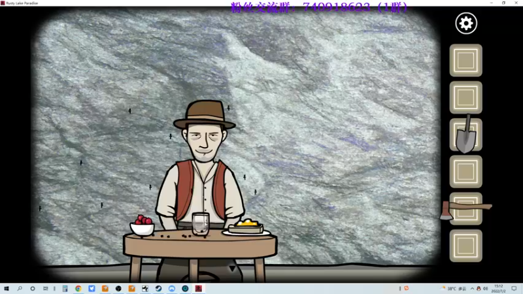Close the Rusty Lake Paradise window
Screen dimensions: 523x294
pyautogui.click(x=516, y=3)
